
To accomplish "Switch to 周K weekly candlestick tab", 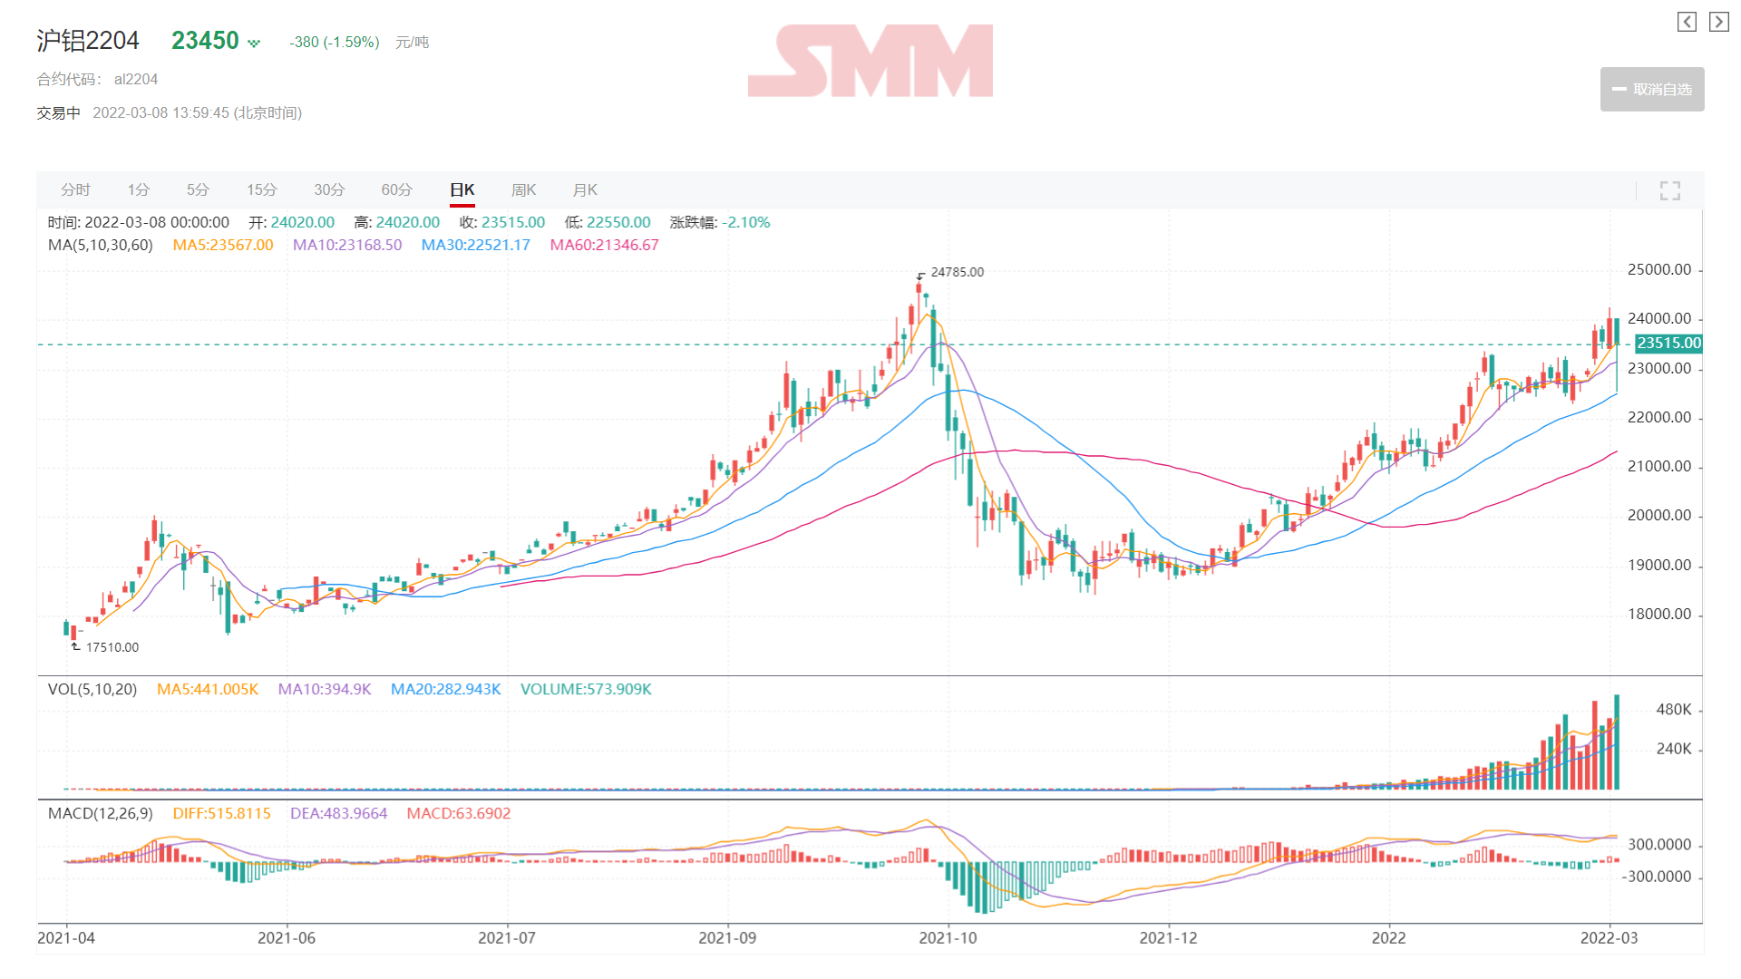I will click(524, 189).
